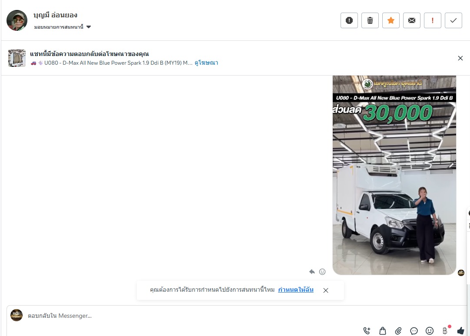Image resolution: width=470 pixels, height=336 pixels.
Task: Flag conversation with red exclamation icon
Action: click(432, 20)
